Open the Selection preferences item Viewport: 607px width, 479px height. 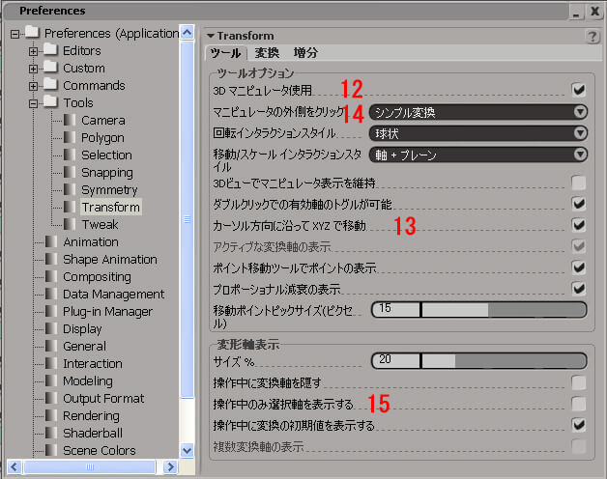pyautogui.click(x=106, y=155)
